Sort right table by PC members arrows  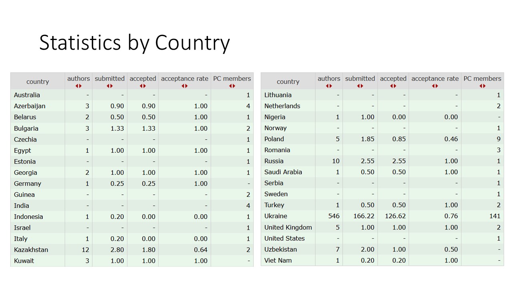(x=482, y=86)
